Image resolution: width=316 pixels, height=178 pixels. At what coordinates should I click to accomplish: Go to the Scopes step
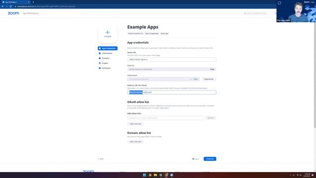coord(105,63)
